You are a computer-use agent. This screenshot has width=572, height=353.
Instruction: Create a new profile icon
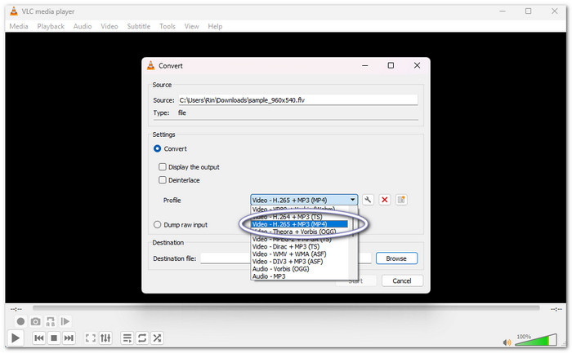pos(401,200)
